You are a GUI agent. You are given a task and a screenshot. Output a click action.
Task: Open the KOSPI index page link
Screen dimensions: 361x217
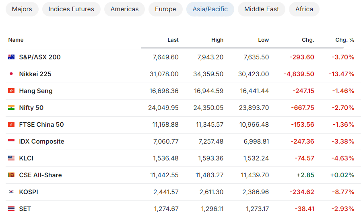[x=29, y=192]
